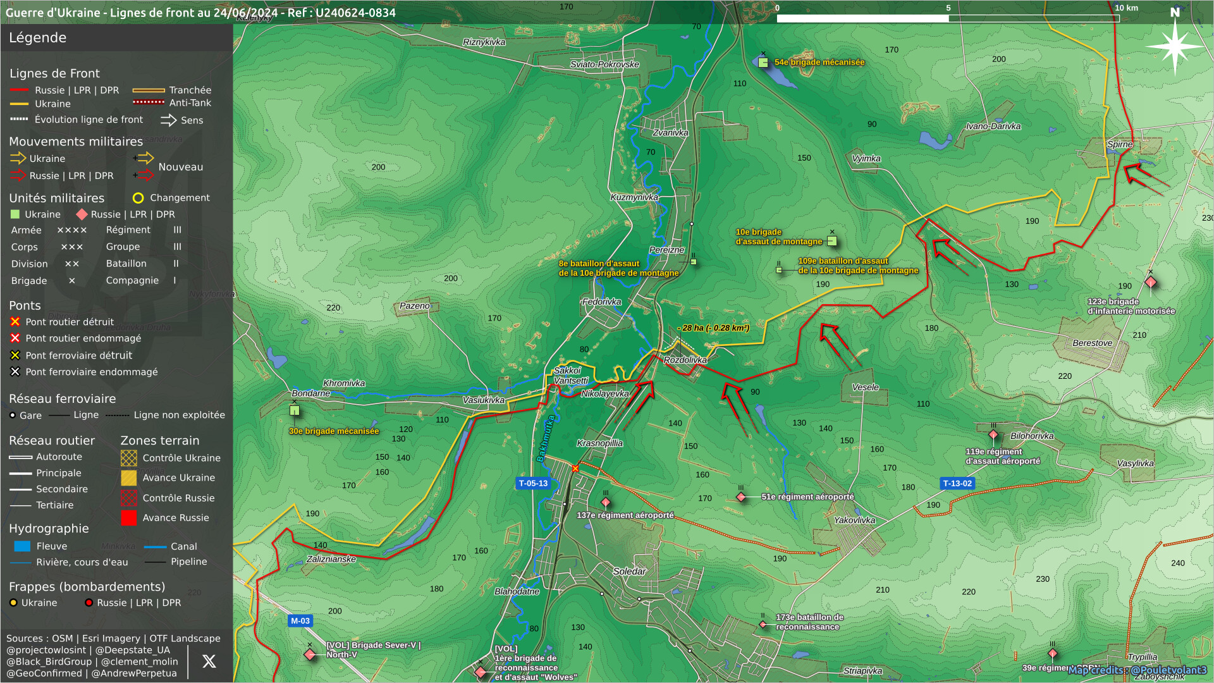This screenshot has height=683, width=1214.
Task: Click the 54e brigade mécanisée unit marker
Action: pyautogui.click(x=763, y=63)
